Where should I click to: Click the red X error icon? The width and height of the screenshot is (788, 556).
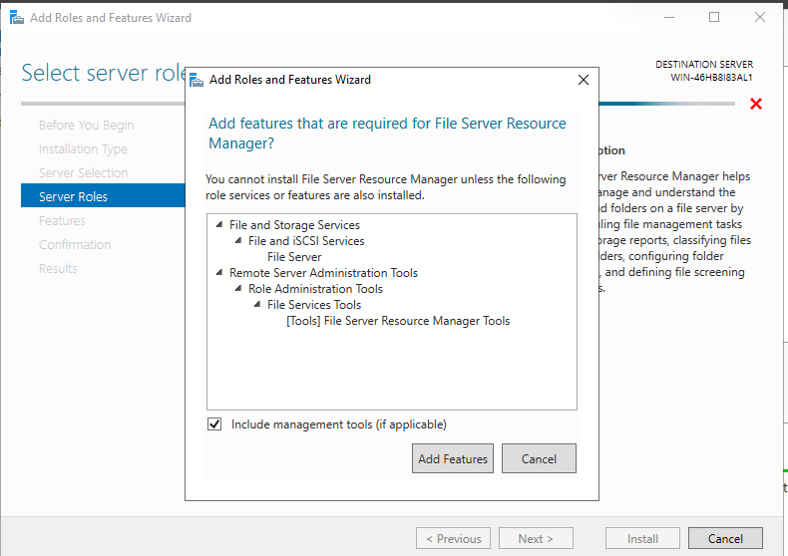coord(755,104)
